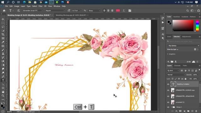
Task: Expand the Graphics section
Action: point(168,54)
